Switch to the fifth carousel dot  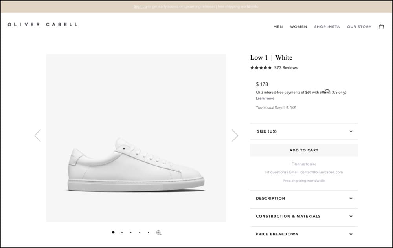point(149,232)
